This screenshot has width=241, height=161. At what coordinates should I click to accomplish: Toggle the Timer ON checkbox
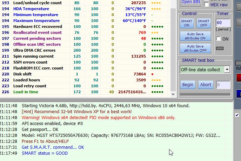click(x=219, y=39)
